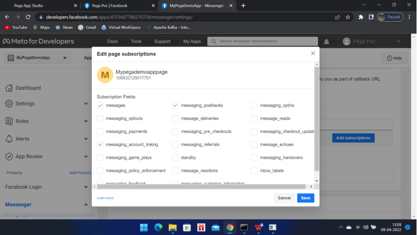Enable the messaging_optins checkbox
Viewport: 417px width, 235px height.
[x=254, y=105]
